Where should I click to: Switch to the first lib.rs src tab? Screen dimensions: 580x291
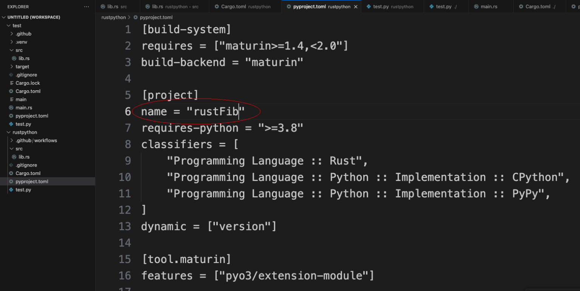[x=117, y=7]
